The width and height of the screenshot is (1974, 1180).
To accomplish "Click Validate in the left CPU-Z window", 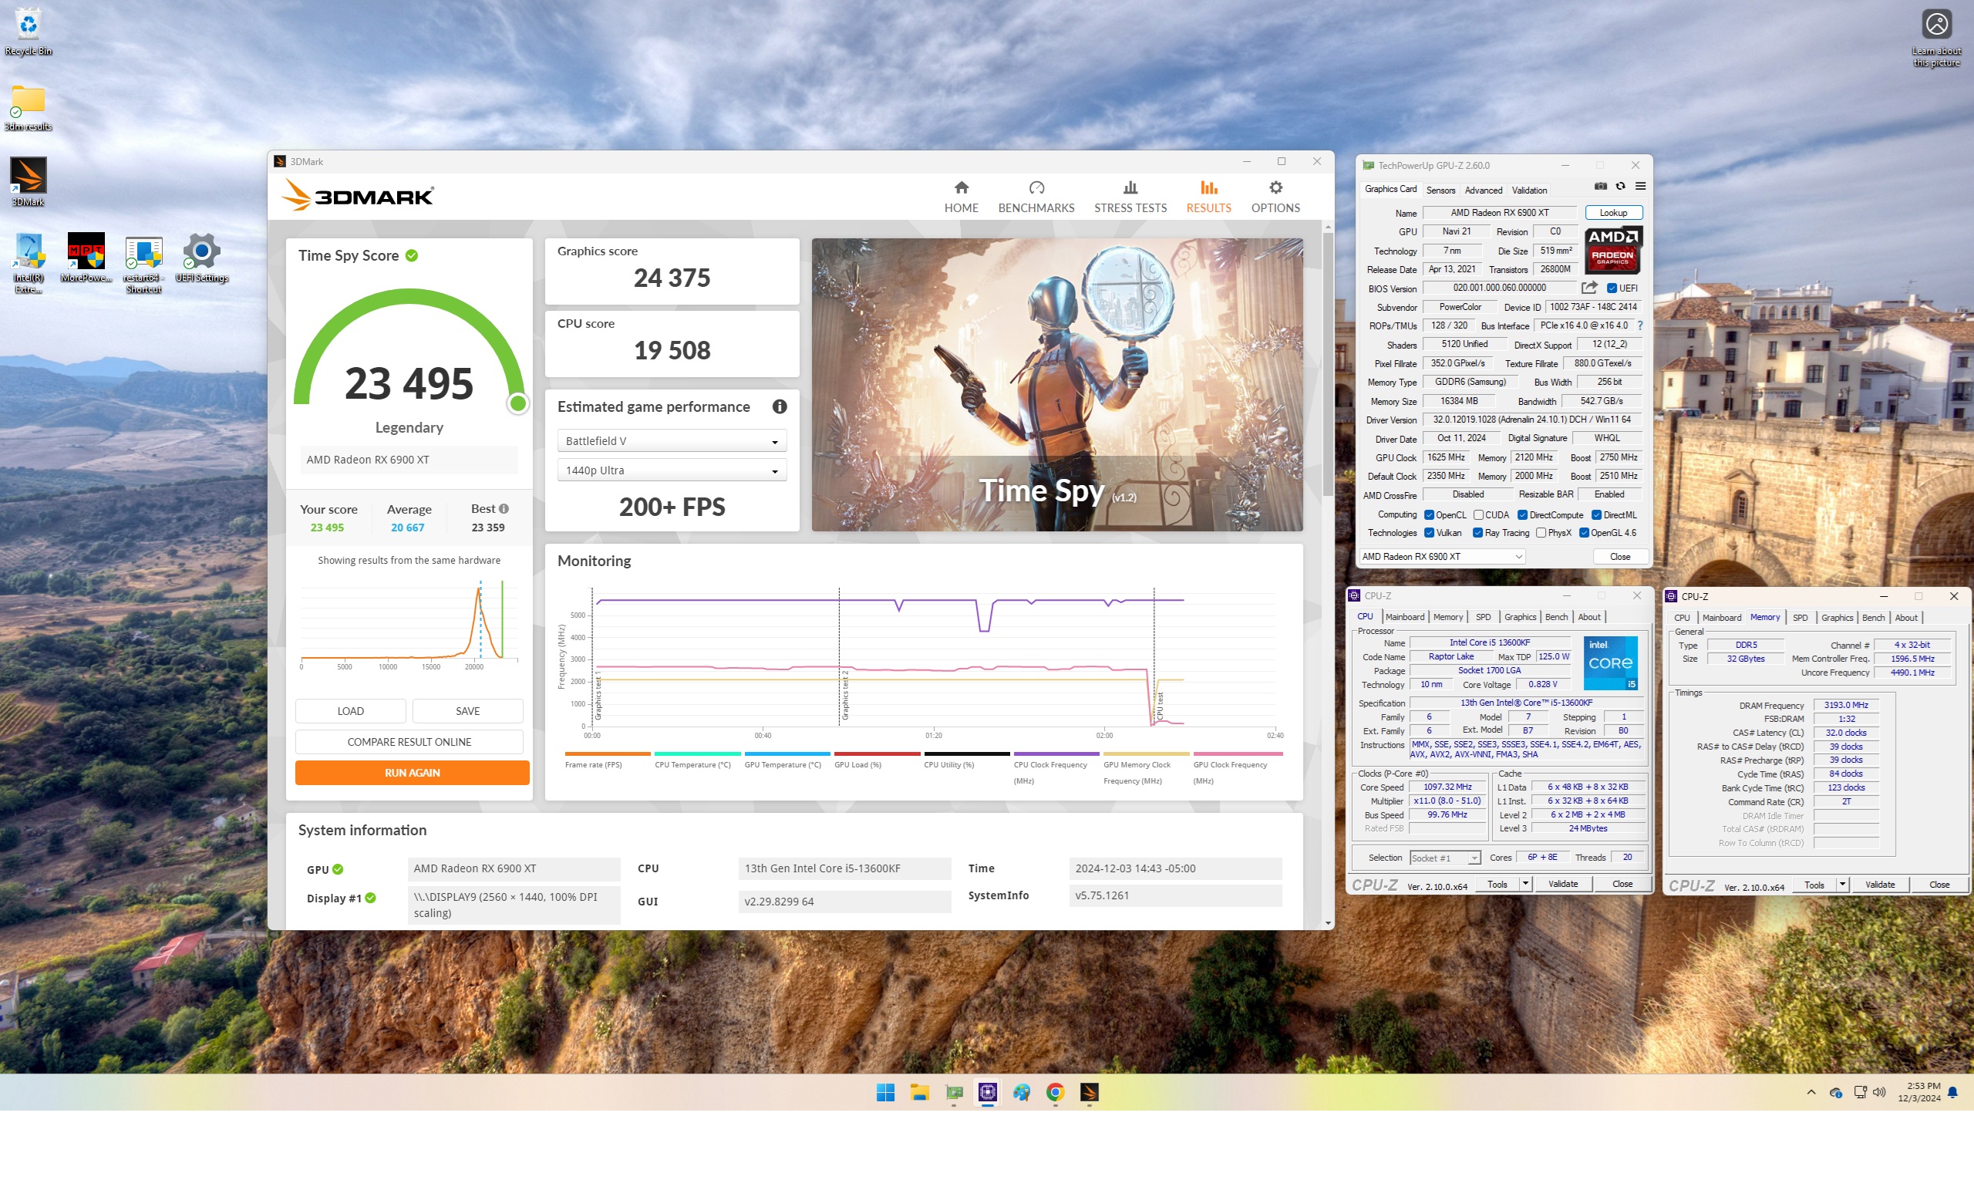I will coord(1562,883).
